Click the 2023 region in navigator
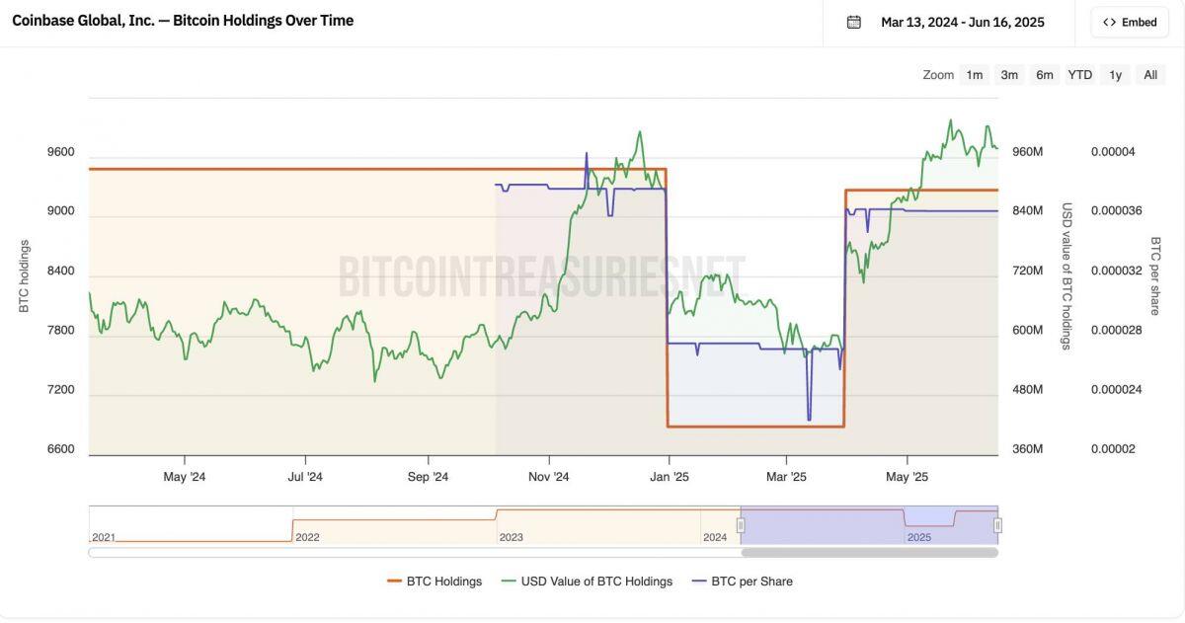 click(x=598, y=525)
